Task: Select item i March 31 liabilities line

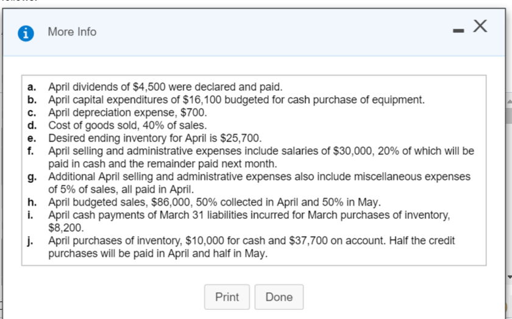Action: tap(249, 215)
